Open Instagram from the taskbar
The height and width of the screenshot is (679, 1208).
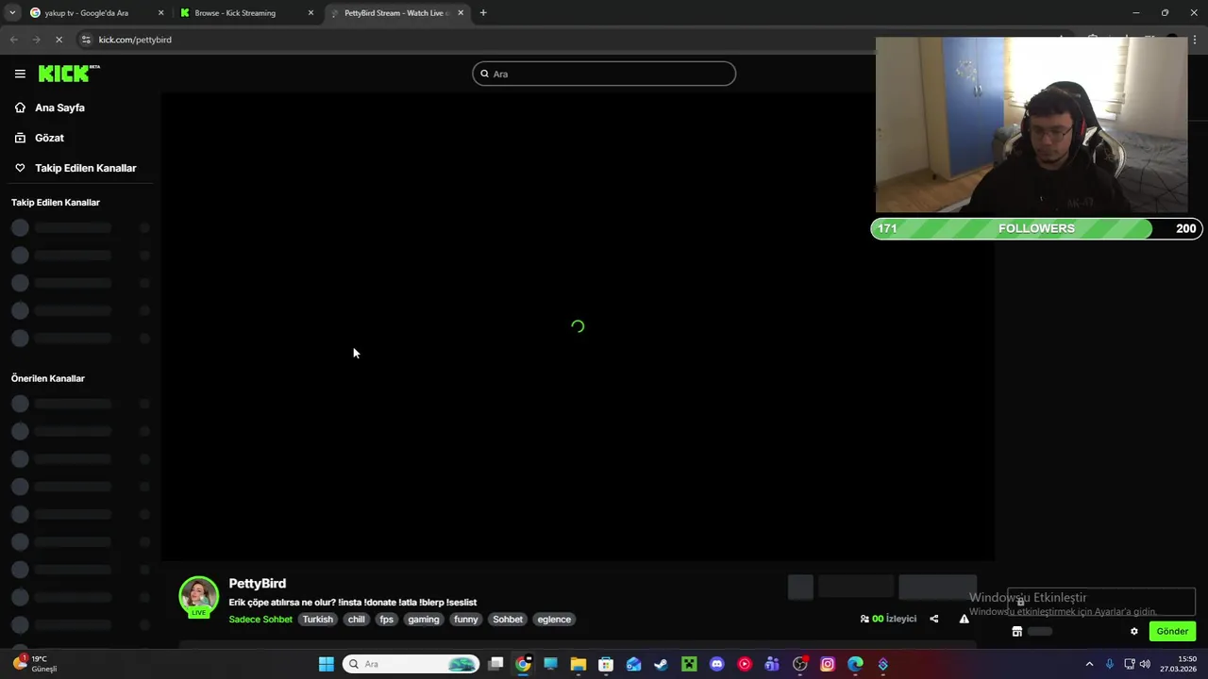828,664
